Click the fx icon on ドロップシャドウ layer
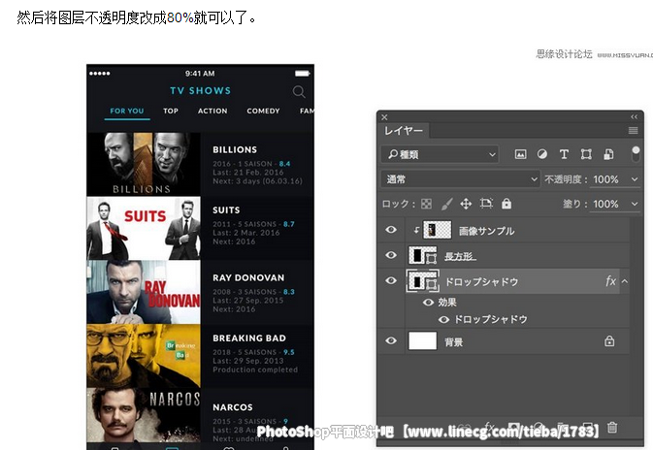Viewport: 653px width, 450px height. (610, 281)
